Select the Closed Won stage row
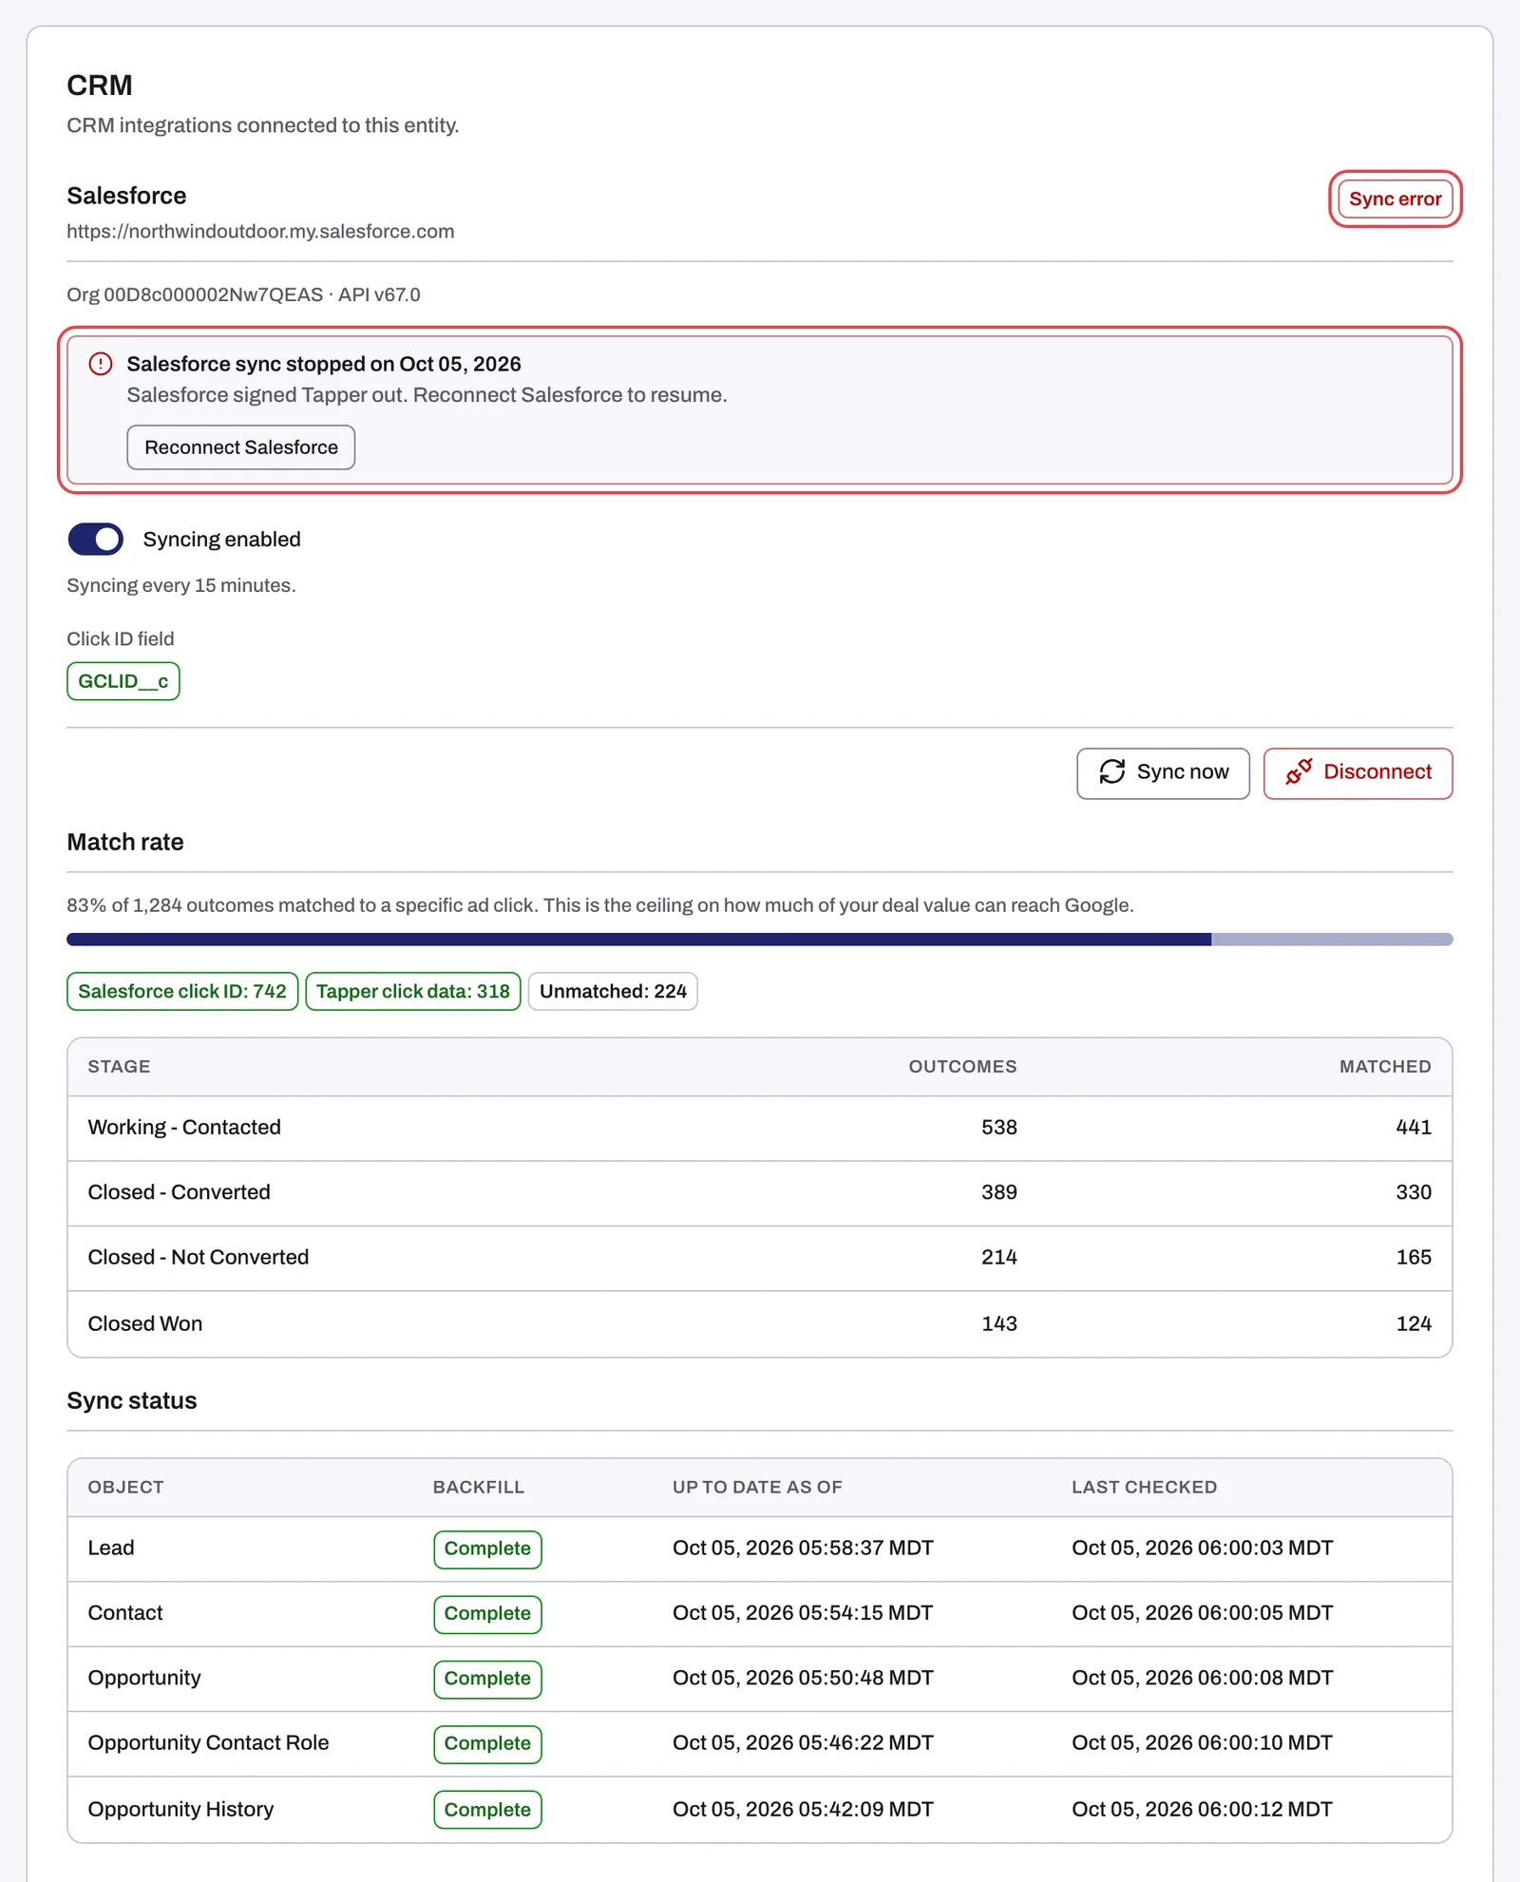The width and height of the screenshot is (1520, 1882). (x=760, y=1324)
